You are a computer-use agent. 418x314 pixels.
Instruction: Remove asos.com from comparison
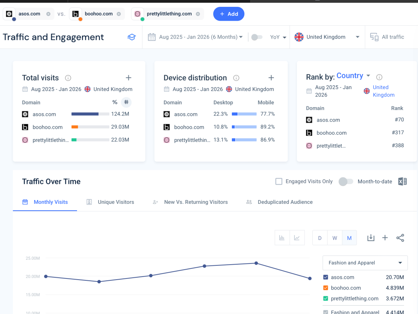(48, 14)
